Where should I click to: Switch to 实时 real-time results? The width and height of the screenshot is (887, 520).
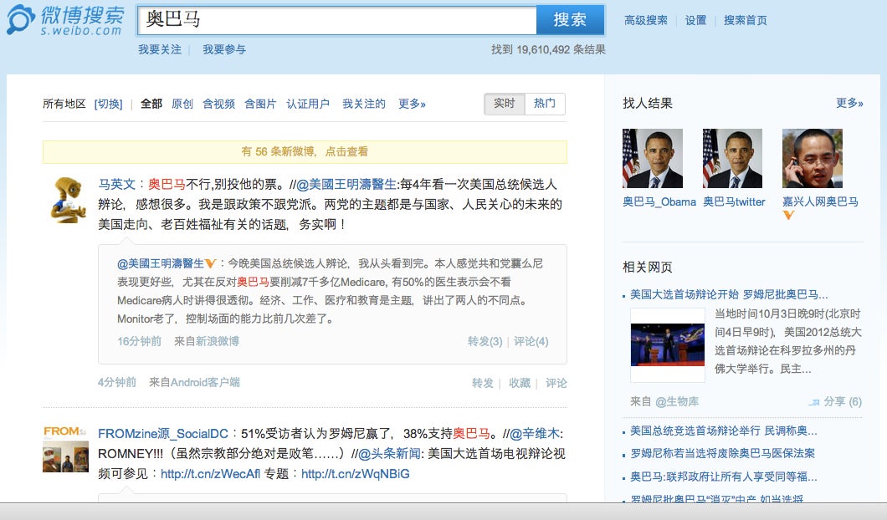(504, 104)
